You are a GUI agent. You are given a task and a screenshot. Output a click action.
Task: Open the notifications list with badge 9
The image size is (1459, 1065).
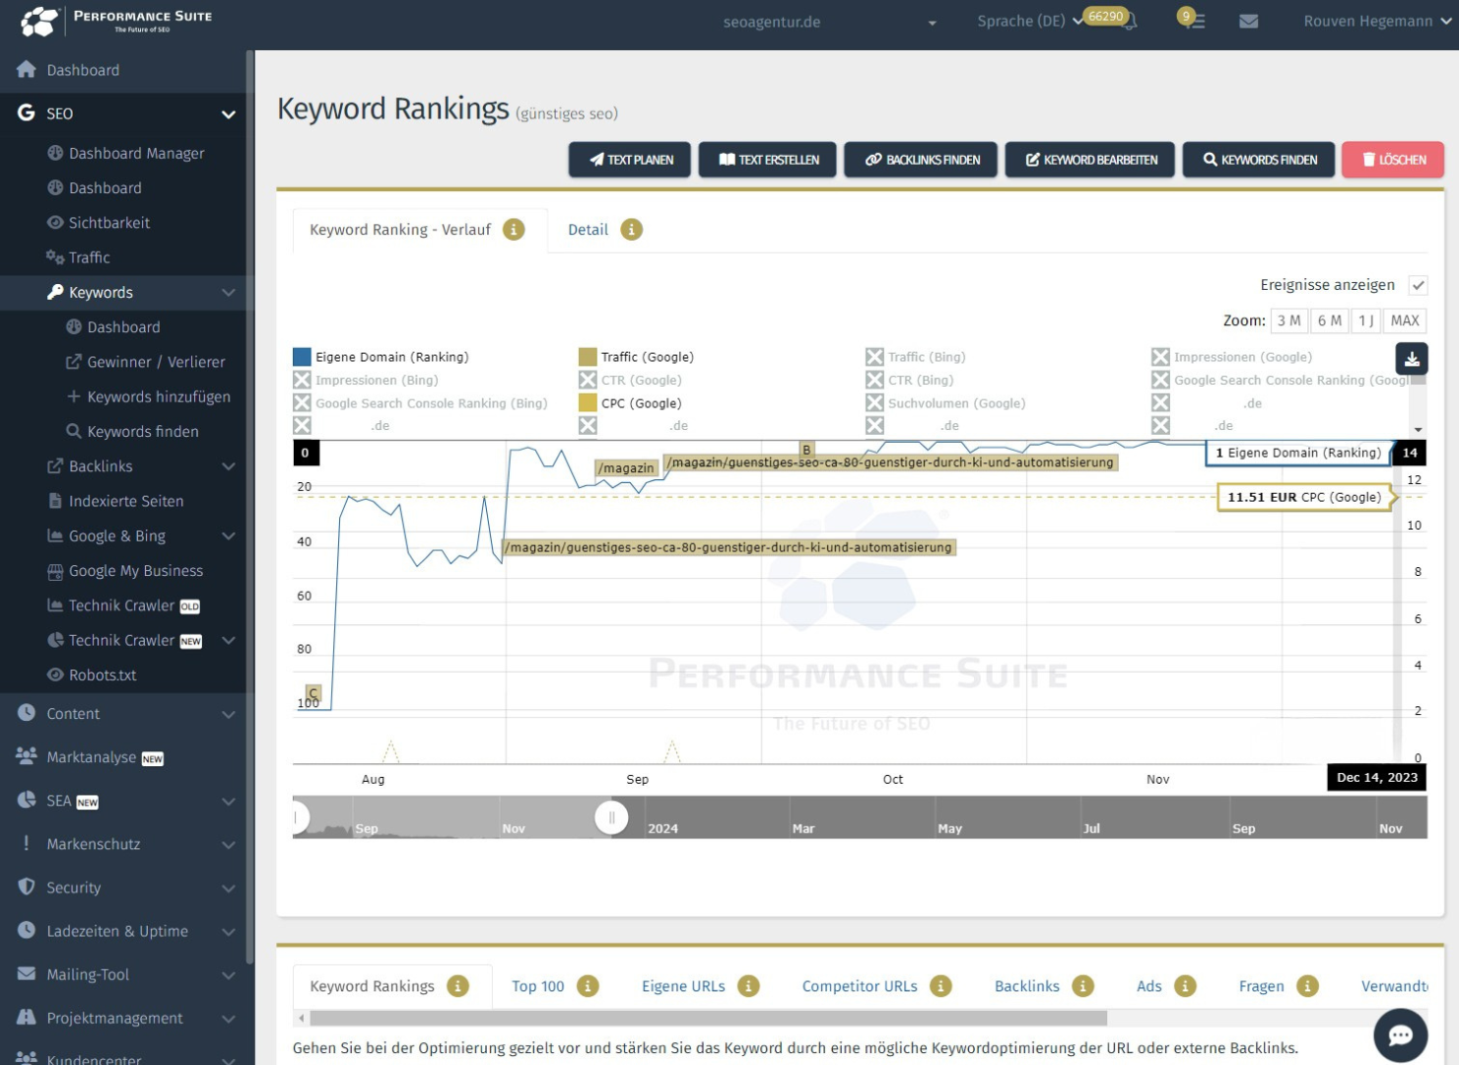(1193, 21)
